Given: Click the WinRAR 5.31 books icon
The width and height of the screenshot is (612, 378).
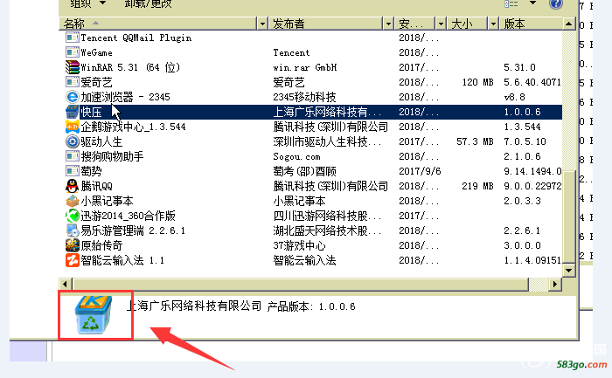Looking at the screenshot, I should pyautogui.click(x=73, y=67).
